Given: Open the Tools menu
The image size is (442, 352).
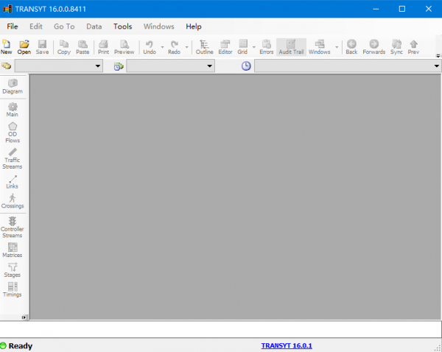Looking at the screenshot, I should pos(122,27).
